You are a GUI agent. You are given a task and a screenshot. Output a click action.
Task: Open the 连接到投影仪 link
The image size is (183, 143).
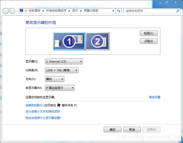pos(34,105)
